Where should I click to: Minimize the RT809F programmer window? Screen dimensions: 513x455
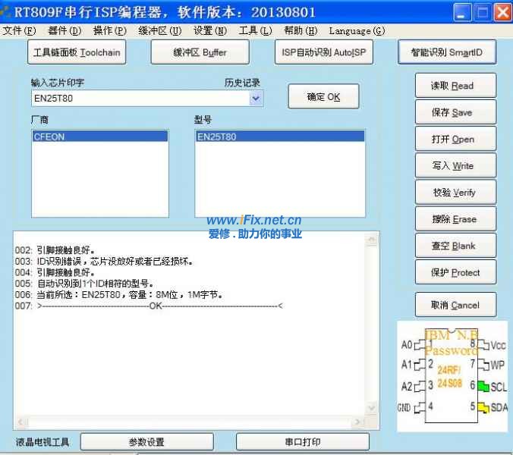click(462, 12)
